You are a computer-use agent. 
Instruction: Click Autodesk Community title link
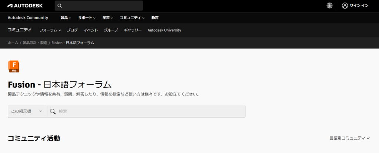(x=28, y=18)
